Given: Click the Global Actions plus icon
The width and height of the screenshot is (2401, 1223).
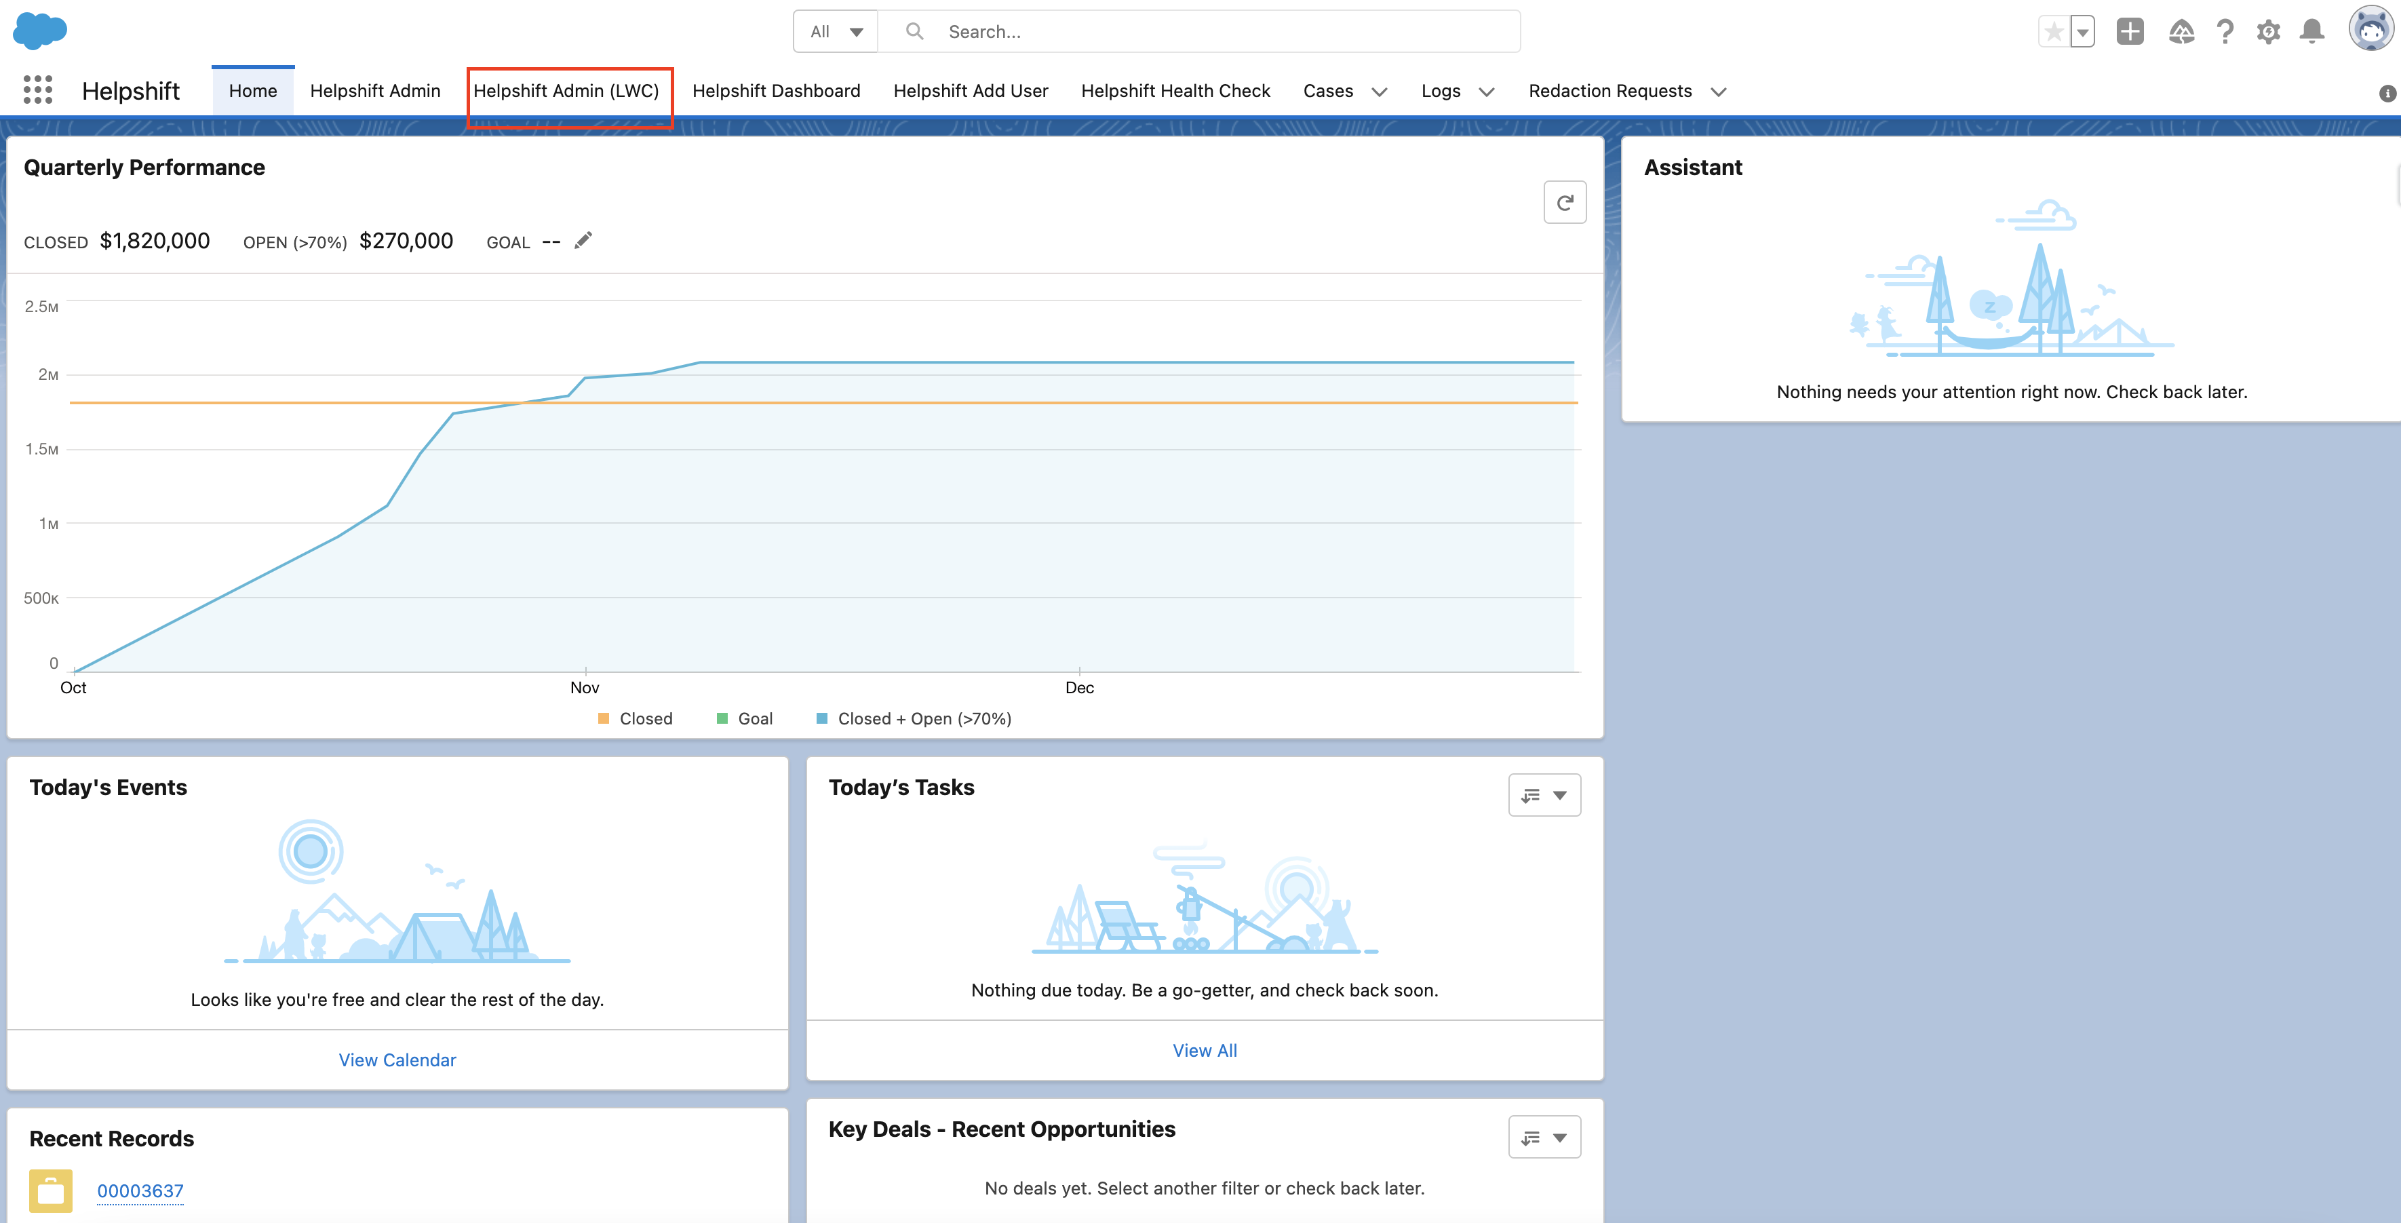Looking at the screenshot, I should [2130, 32].
